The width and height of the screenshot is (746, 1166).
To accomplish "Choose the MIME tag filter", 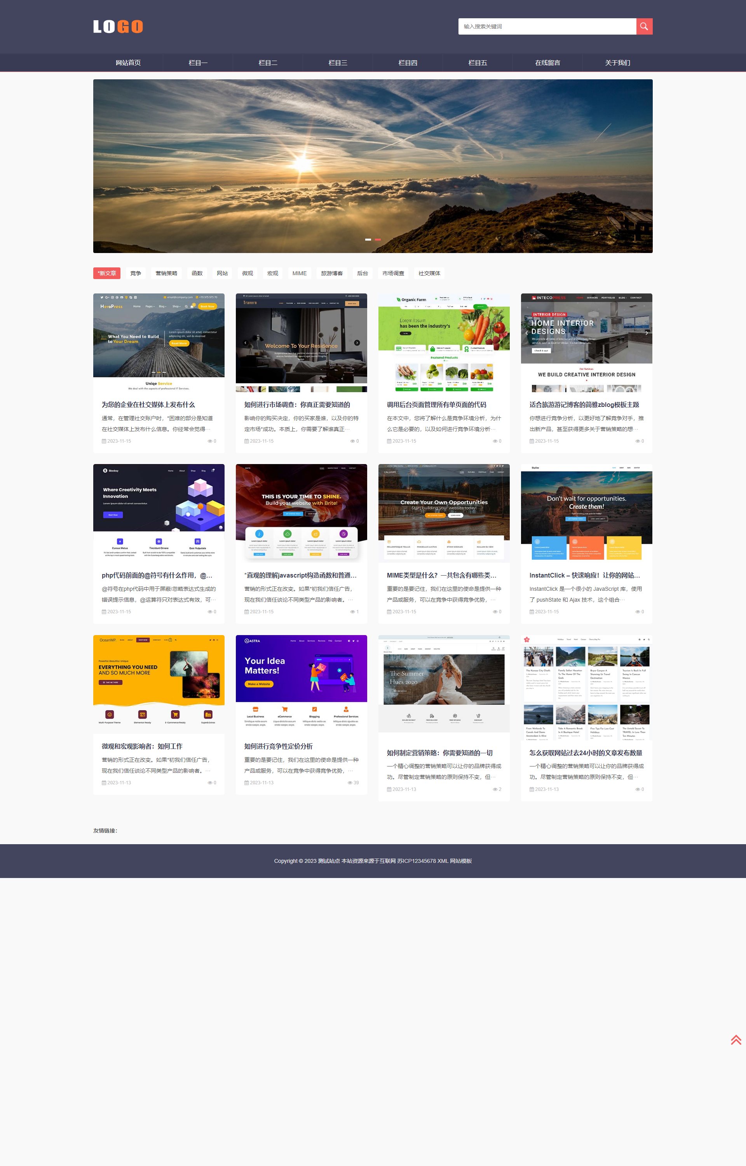I will click(299, 273).
